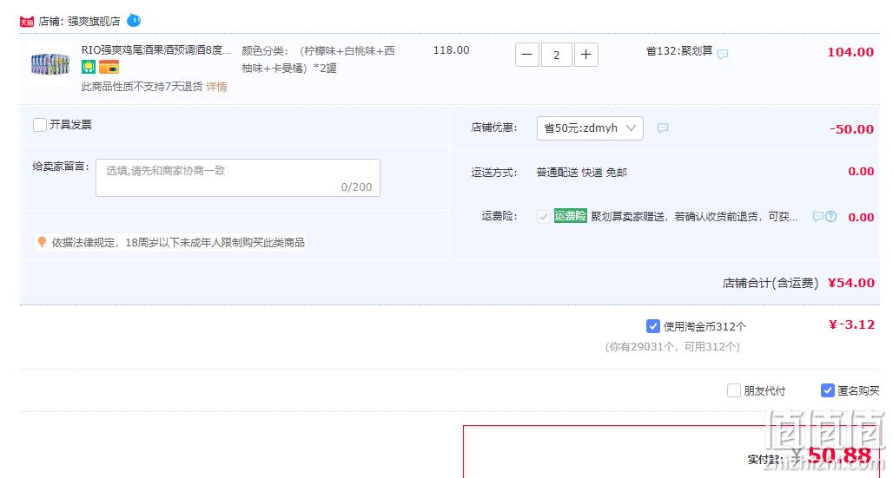The width and height of the screenshot is (893, 478).
Task: Click the question mark help icon for 运费险
Action: point(831,217)
